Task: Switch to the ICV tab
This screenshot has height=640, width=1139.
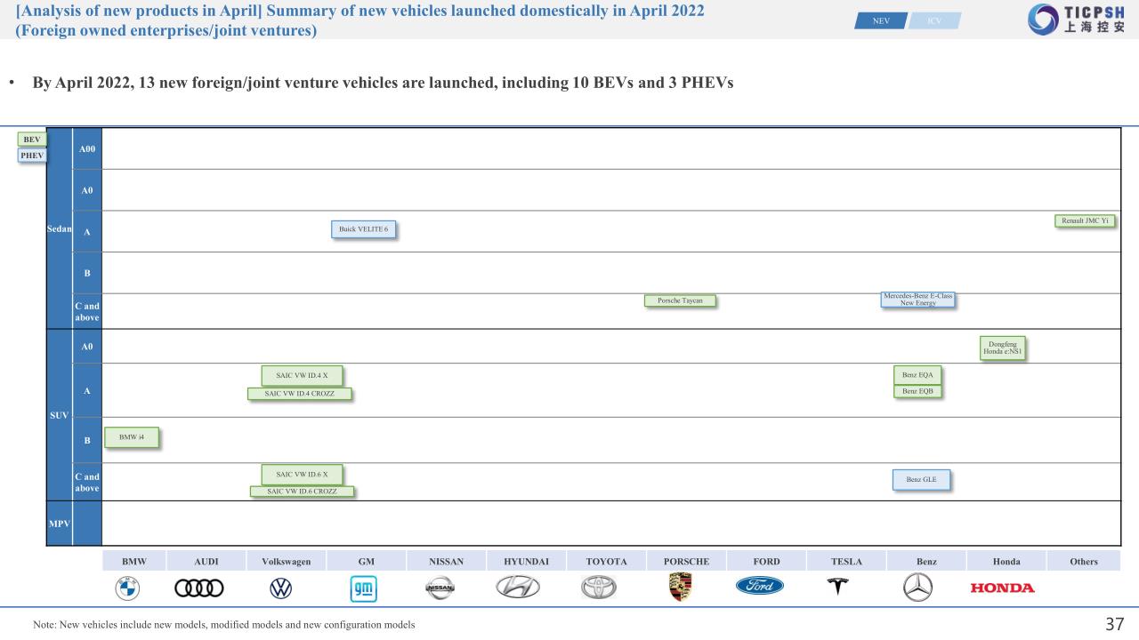Action: coord(934,20)
